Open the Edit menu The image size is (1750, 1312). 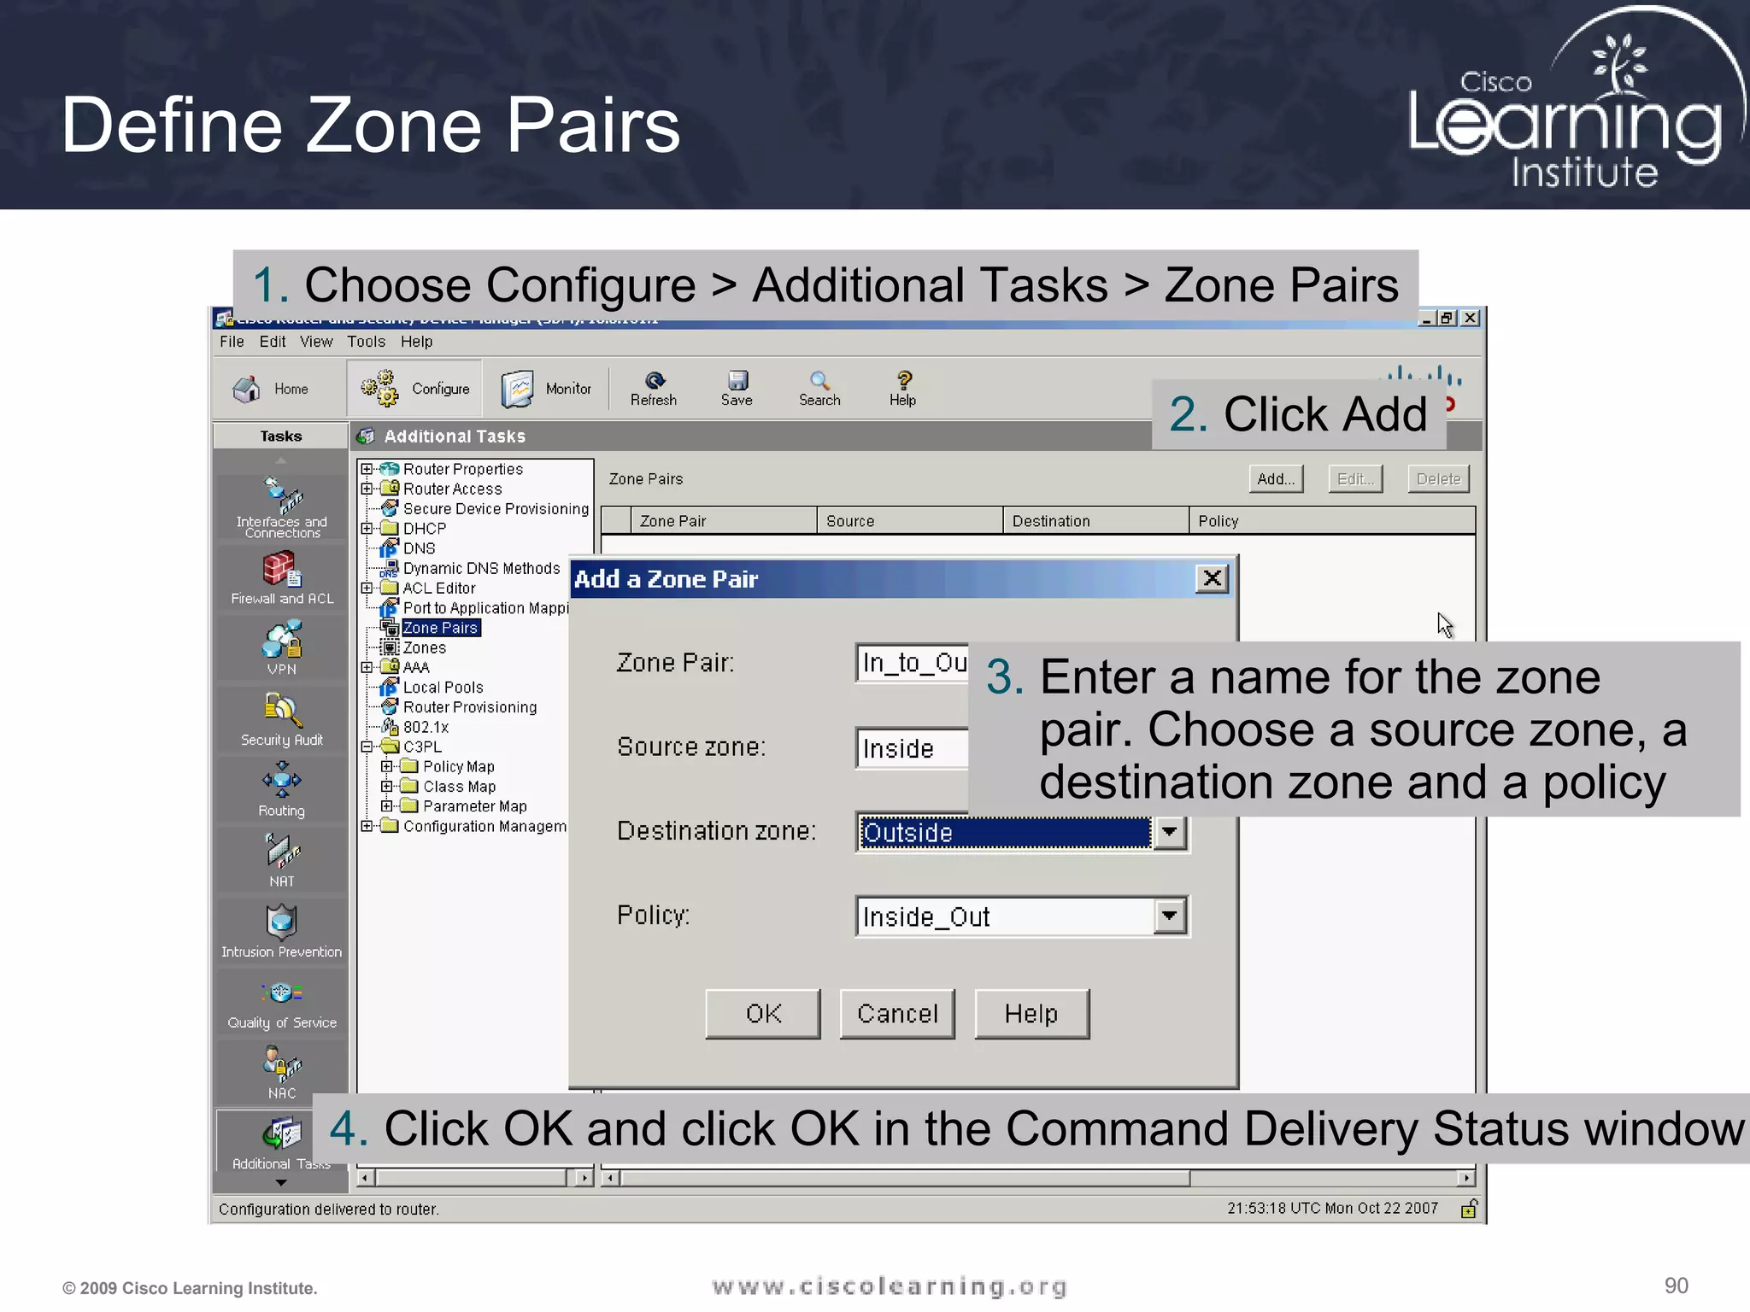[273, 342]
